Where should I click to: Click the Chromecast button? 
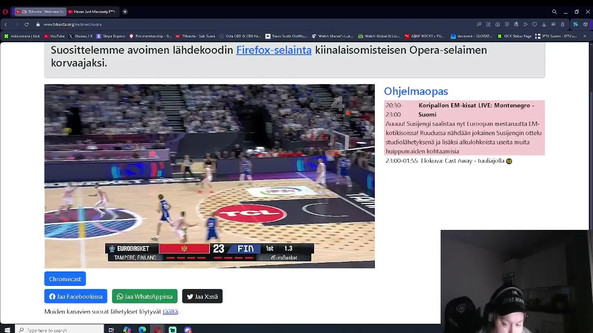[65, 279]
